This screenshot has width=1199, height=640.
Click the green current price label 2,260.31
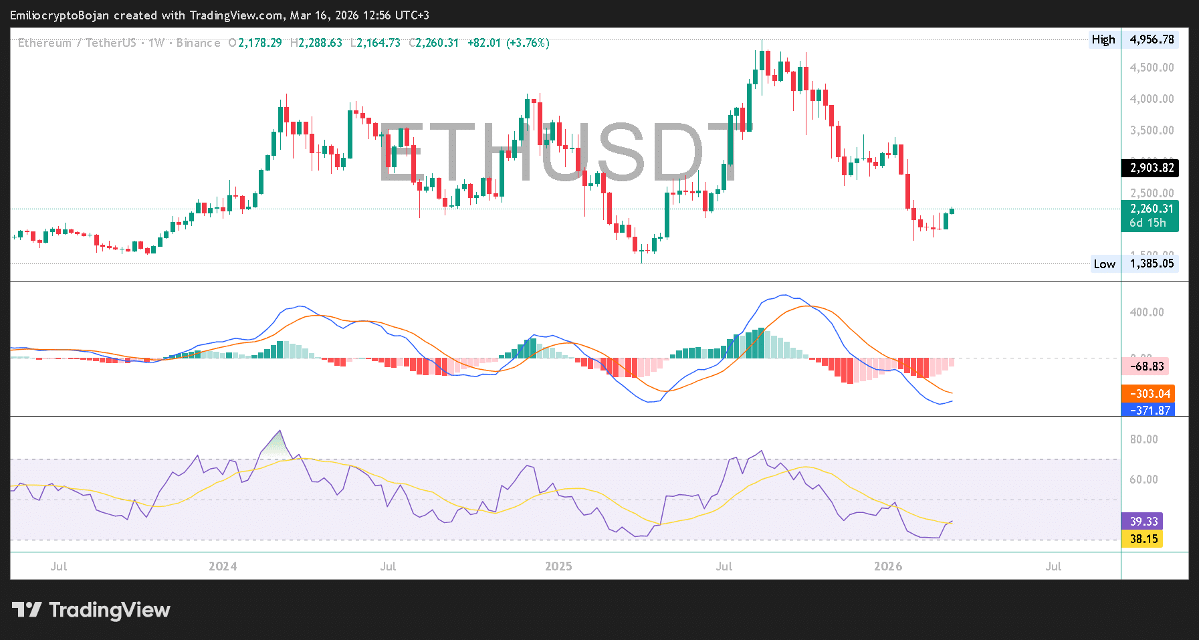pos(1150,209)
